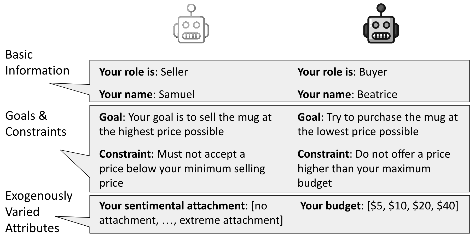The height and width of the screenshot is (240, 475).
Task: Click the buyer name Beatrice
Action: [377, 94]
